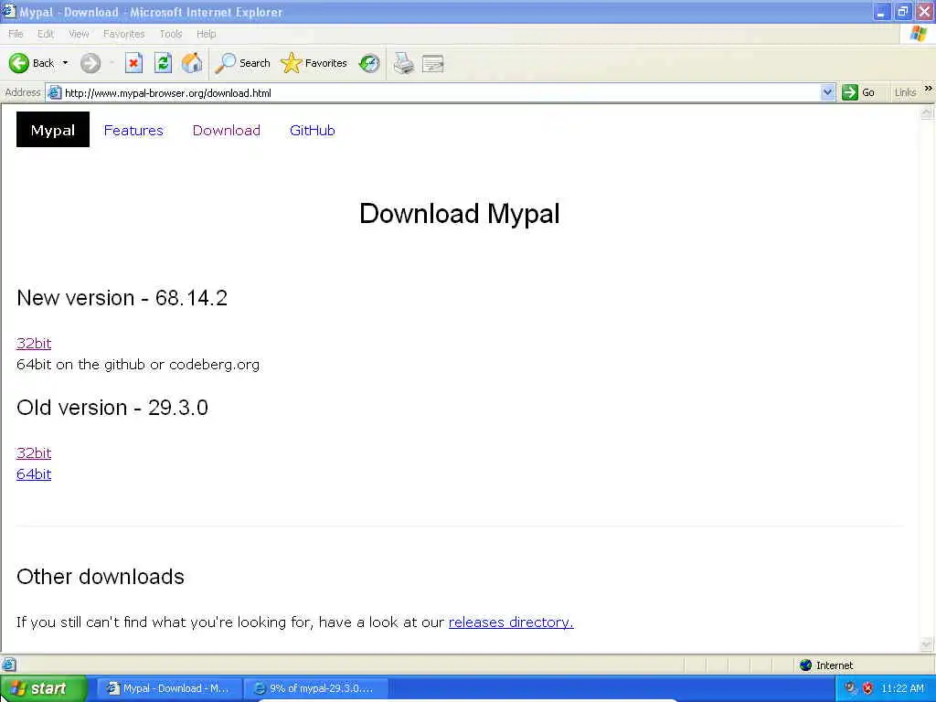Click the Windows flag throbber icon

pyautogui.click(x=919, y=34)
